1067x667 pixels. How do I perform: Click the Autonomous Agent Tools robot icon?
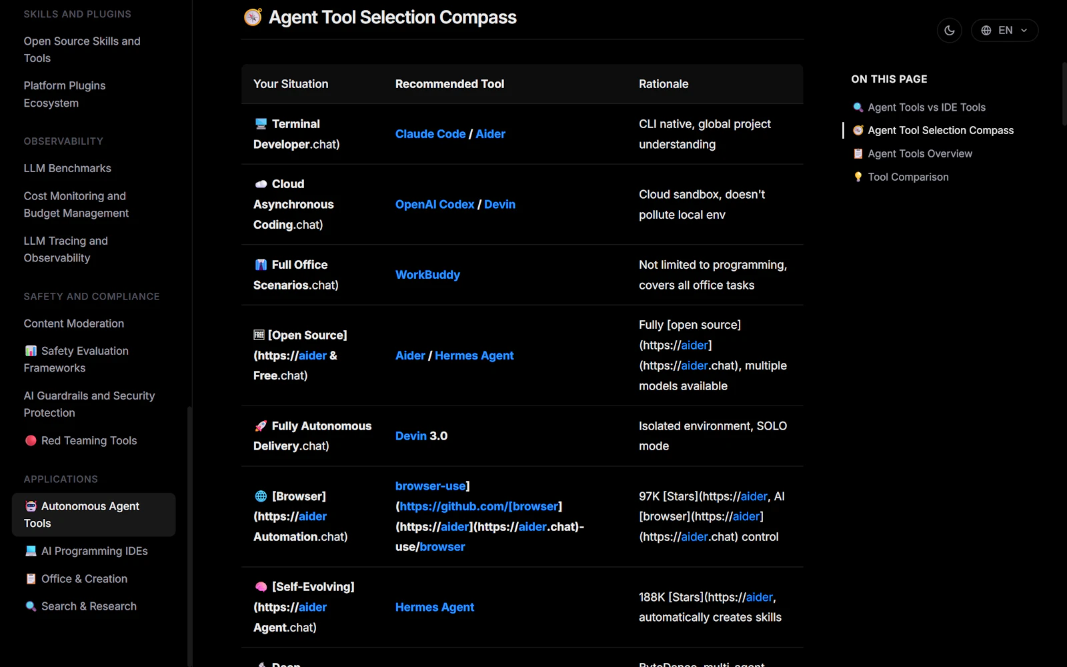(x=31, y=506)
